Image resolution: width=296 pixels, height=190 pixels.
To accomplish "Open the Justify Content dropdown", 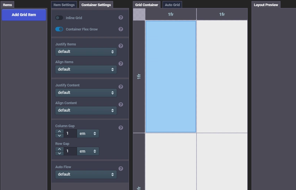I will coord(86,93).
